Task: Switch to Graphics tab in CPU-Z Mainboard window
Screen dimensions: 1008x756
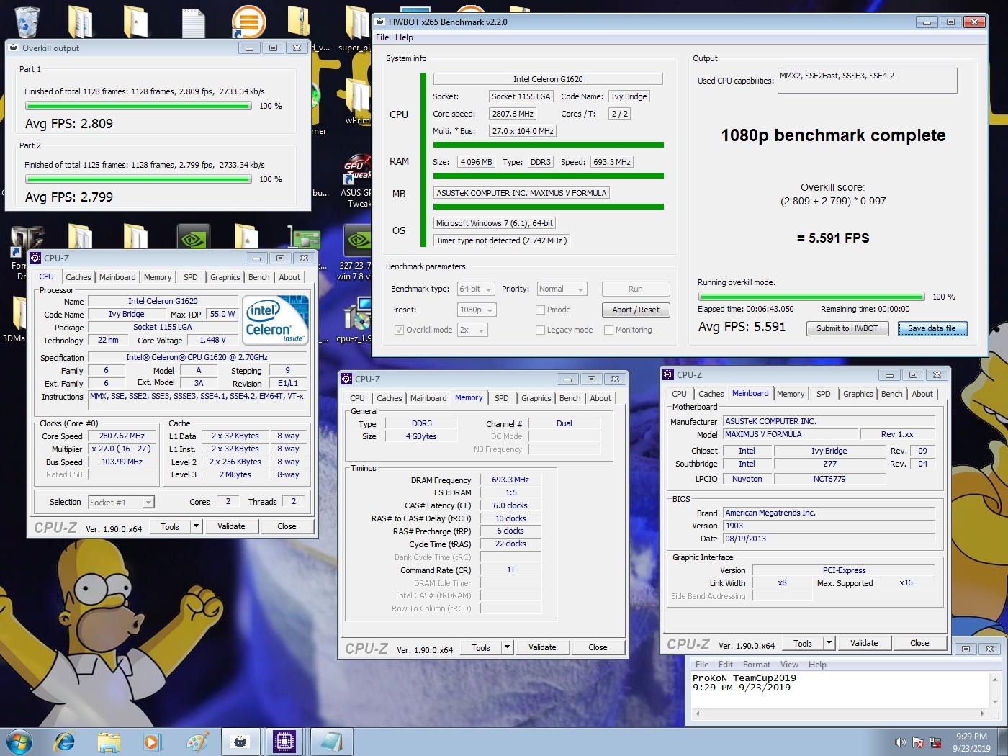Action: (x=858, y=394)
